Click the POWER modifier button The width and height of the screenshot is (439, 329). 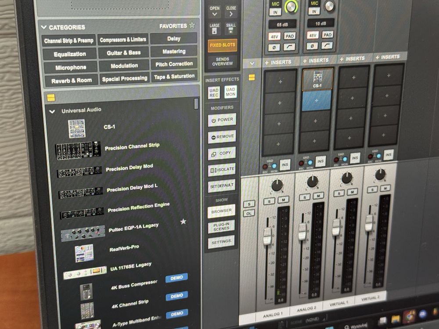222,120
